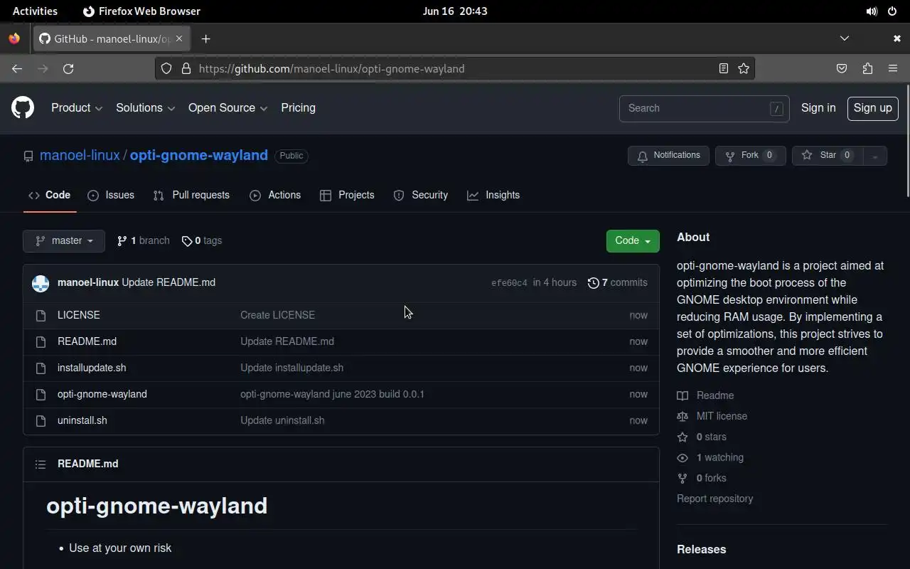Click the file icon beside installupdate.sh
Screen dimensions: 910x569
click(x=41, y=368)
